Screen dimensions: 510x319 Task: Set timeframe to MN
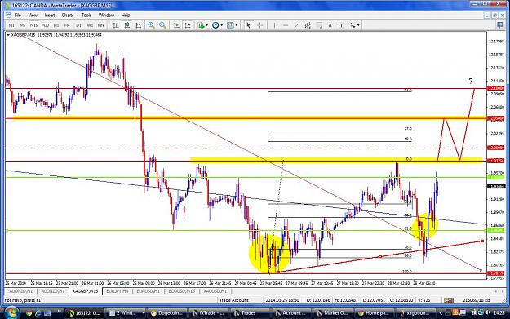(x=101, y=25)
